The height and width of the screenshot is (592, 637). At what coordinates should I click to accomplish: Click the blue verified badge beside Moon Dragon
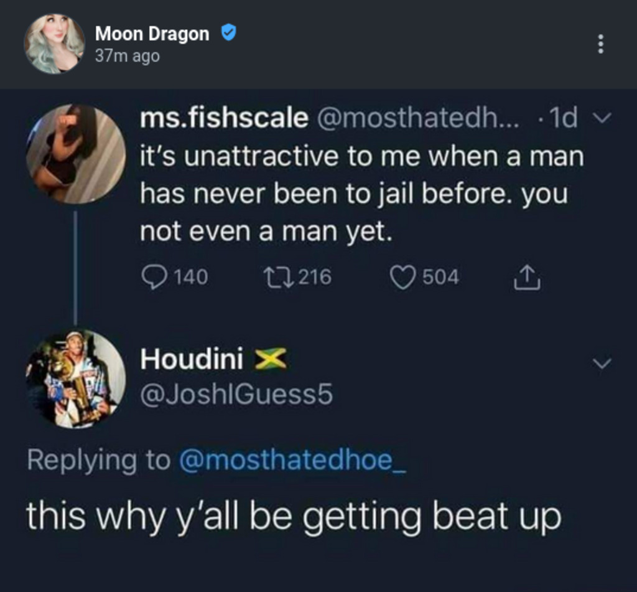pos(228,32)
